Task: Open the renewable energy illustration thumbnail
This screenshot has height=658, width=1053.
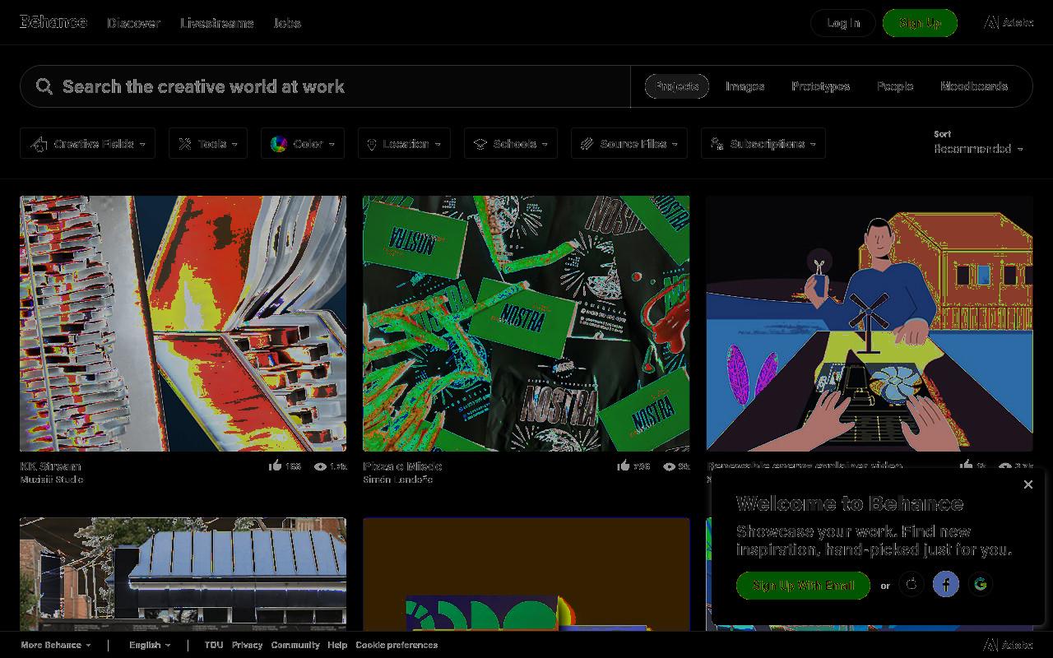Action: [x=870, y=323]
